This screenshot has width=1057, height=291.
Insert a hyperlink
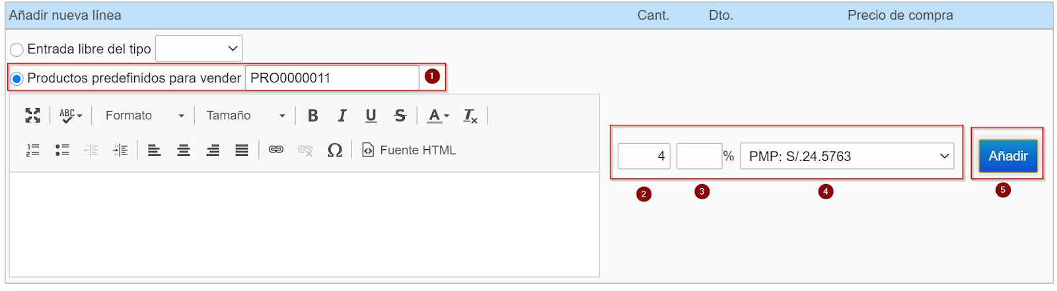276,150
